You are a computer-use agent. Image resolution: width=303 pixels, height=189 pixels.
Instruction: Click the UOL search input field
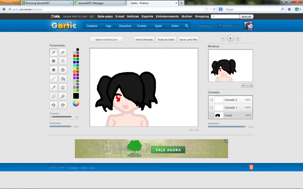(x=225, y=17)
